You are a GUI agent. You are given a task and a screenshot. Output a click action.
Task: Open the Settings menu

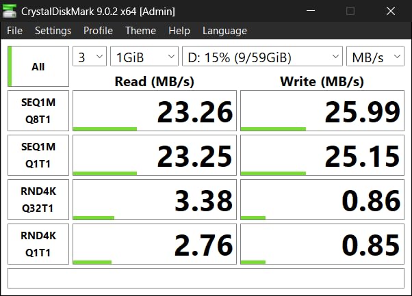[53, 31]
